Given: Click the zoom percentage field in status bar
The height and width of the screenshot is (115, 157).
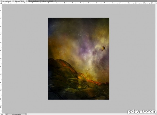Looking at the screenshot, I should point(2,114).
